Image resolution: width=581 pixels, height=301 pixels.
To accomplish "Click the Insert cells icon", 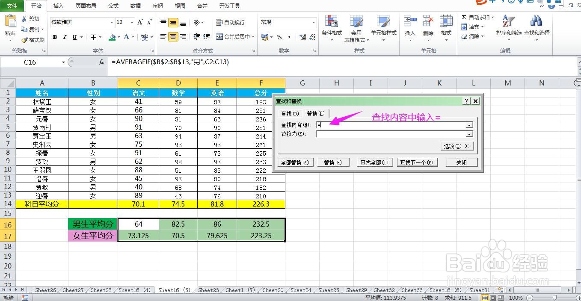I will 410,21.
